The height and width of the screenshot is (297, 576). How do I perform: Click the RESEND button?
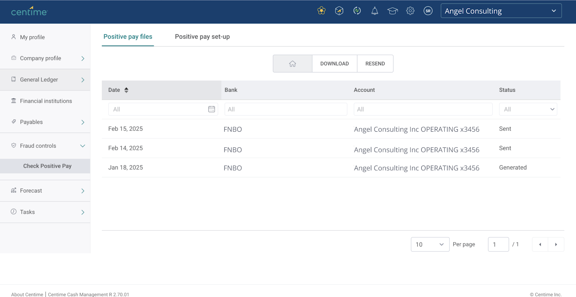pos(375,64)
